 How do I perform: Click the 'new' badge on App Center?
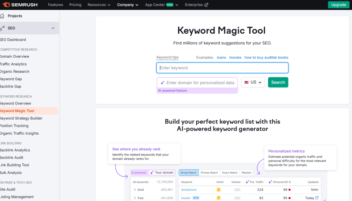pos(170,5)
